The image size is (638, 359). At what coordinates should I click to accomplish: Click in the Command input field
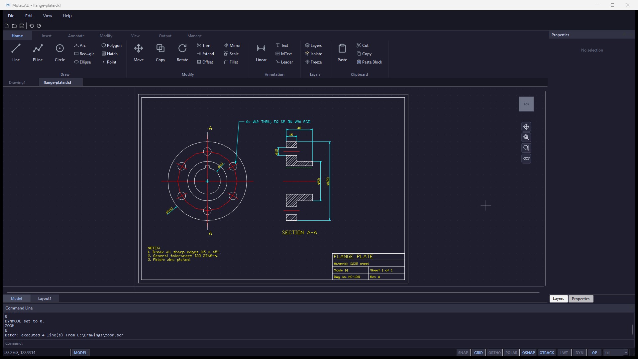coord(319,343)
